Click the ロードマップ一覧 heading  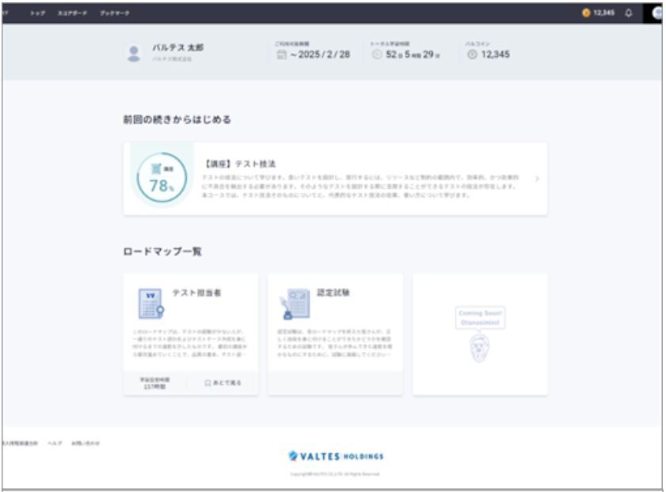click(162, 252)
